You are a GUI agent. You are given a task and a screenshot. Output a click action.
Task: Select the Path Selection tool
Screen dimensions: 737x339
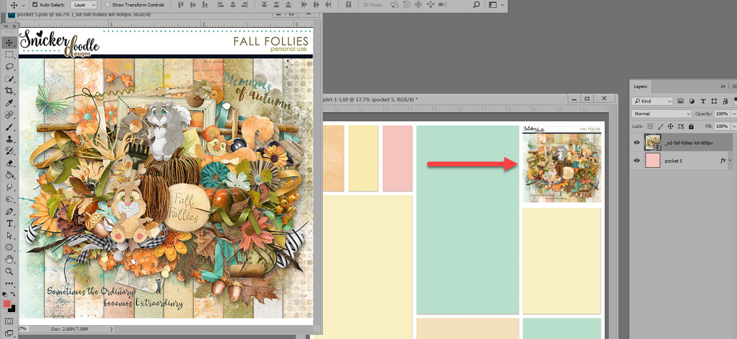9,235
